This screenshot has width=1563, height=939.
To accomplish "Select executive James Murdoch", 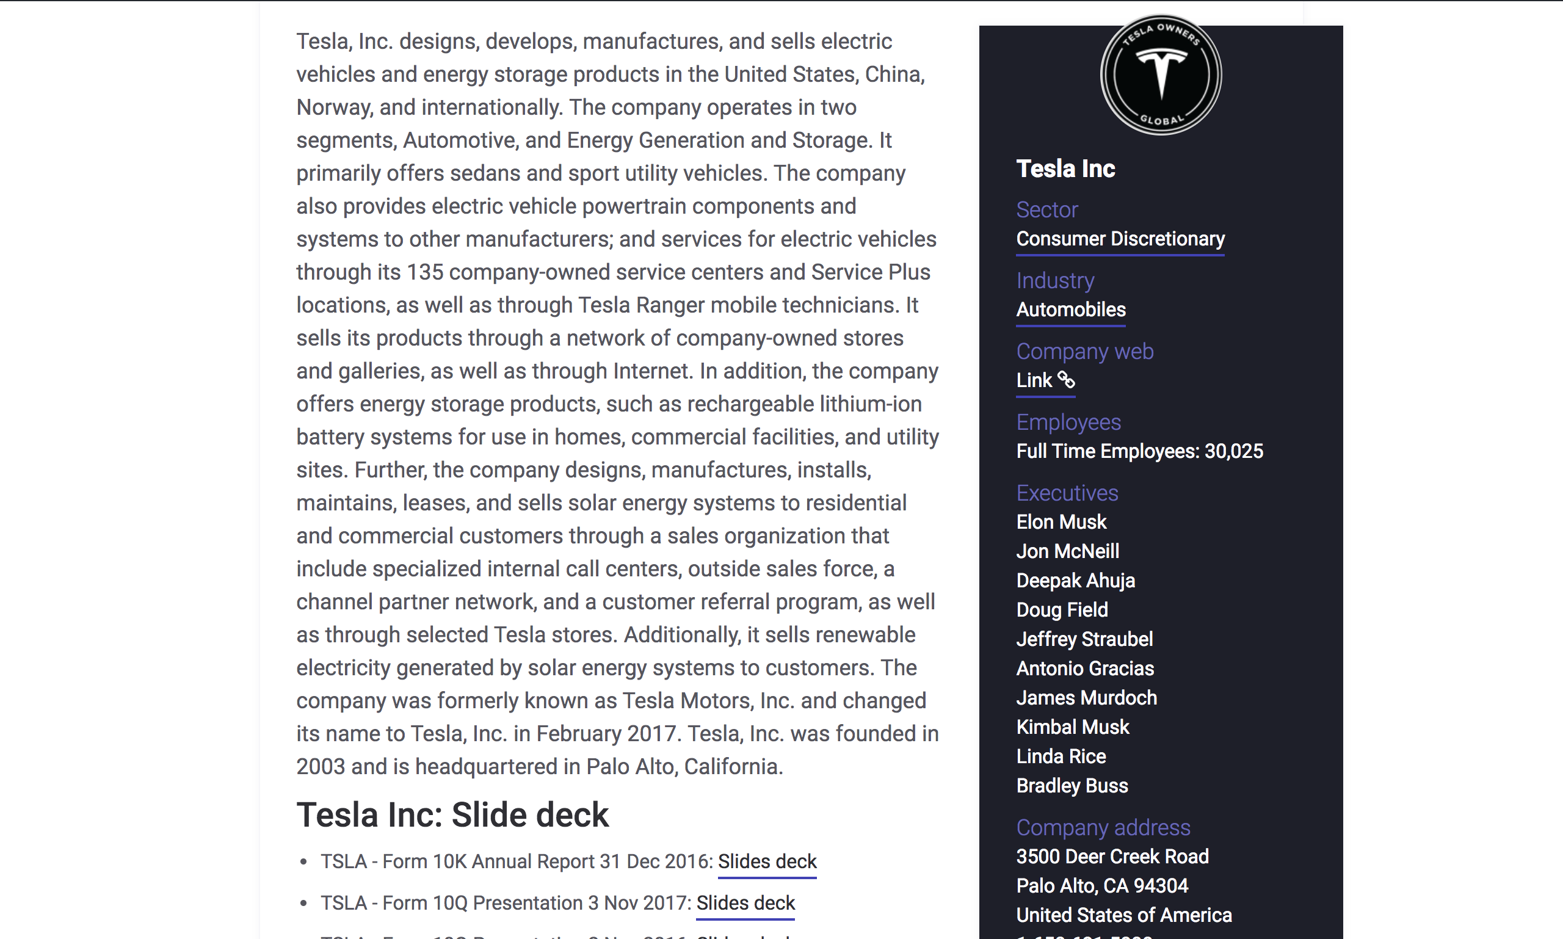I will 1087,697.
